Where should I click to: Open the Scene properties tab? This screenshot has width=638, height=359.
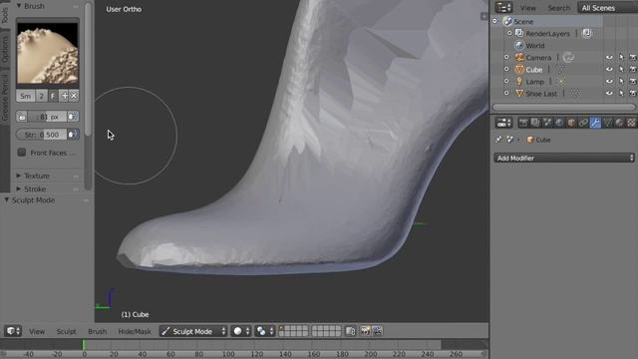tap(547, 123)
